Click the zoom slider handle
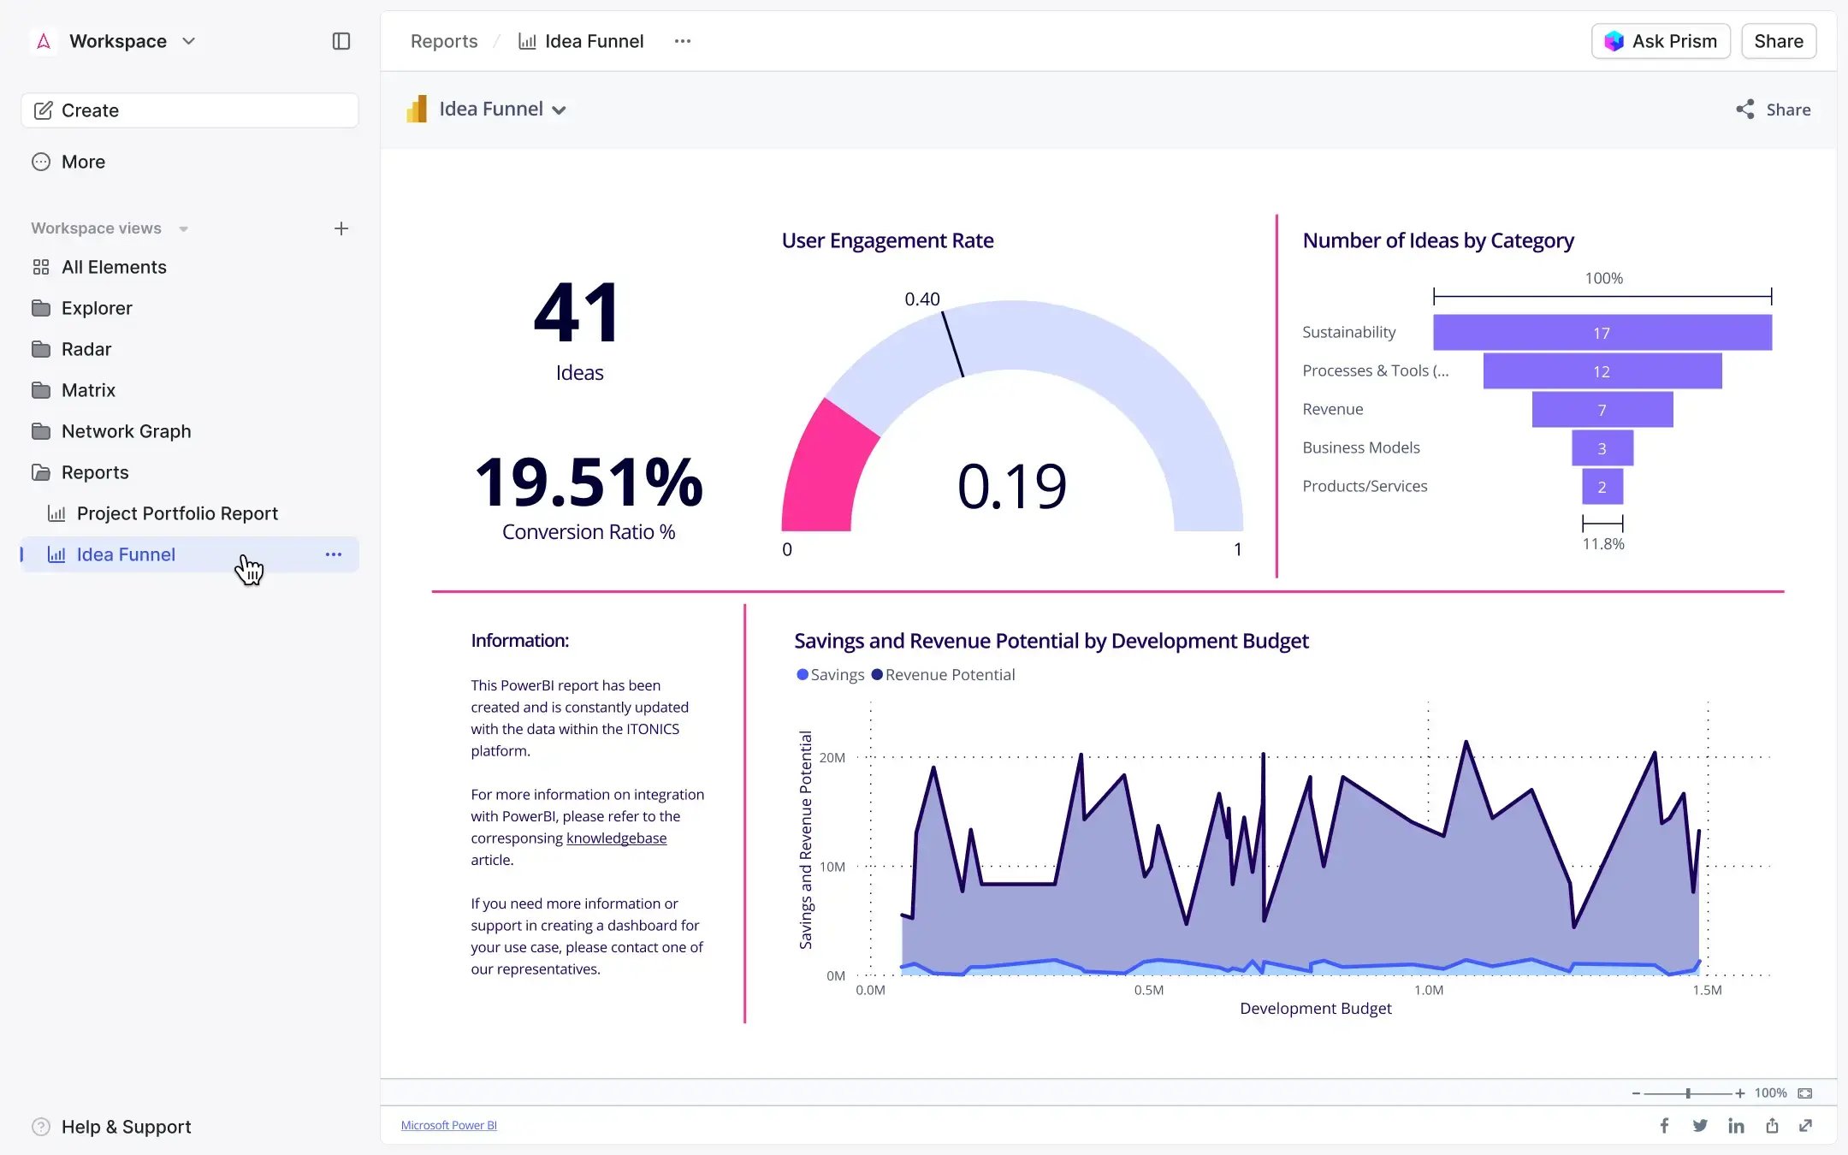This screenshot has width=1848, height=1155. click(1688, 1093)
